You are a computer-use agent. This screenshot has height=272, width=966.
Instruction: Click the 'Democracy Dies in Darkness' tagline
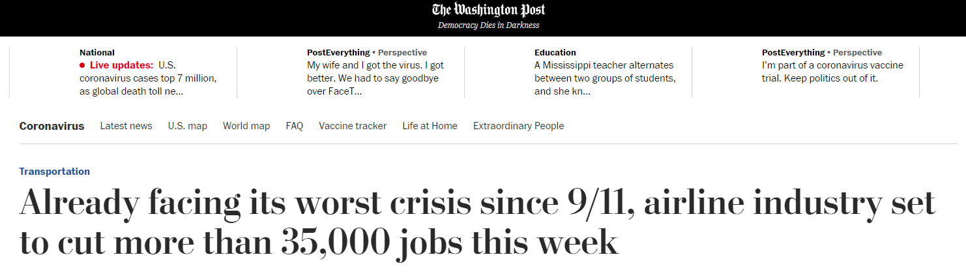point(488,25)
